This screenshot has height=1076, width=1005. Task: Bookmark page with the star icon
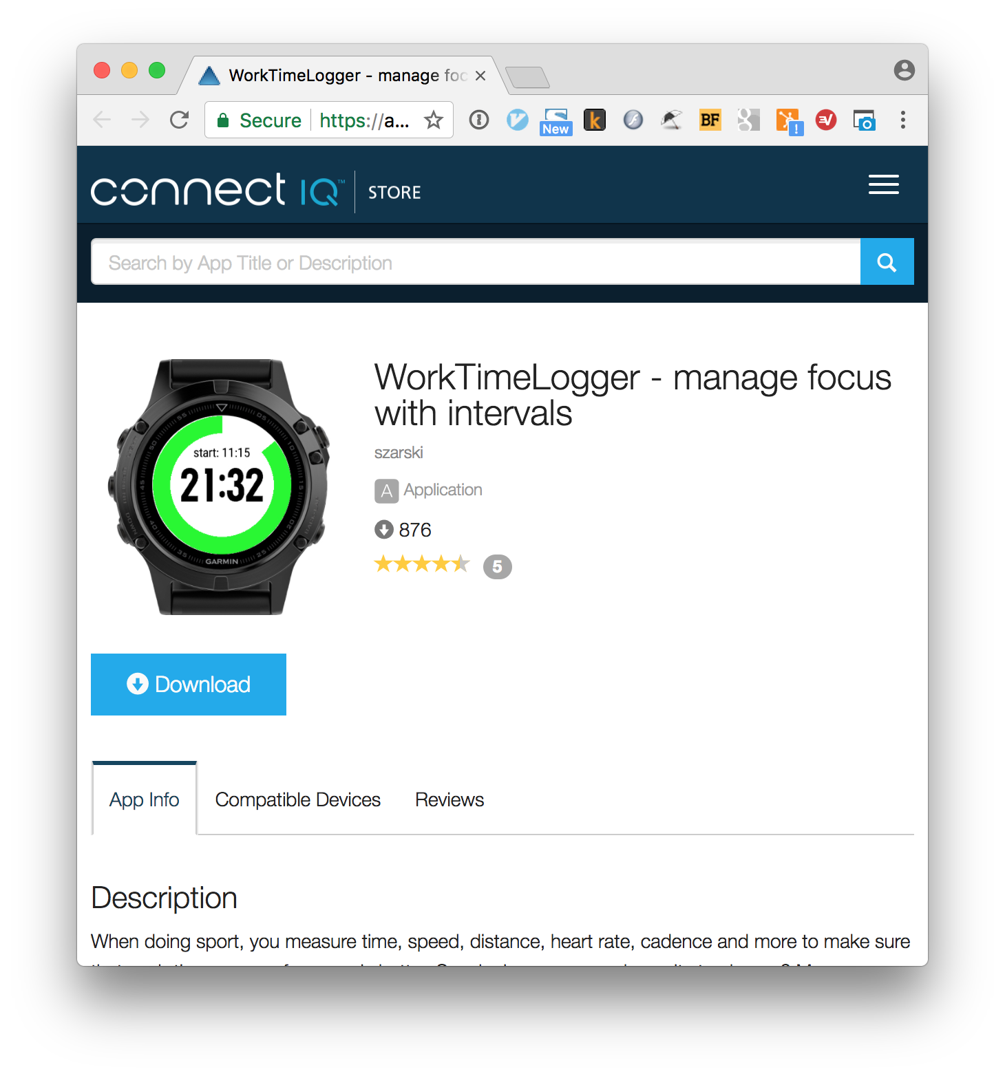pyautogui.click(x=433, y=120)
